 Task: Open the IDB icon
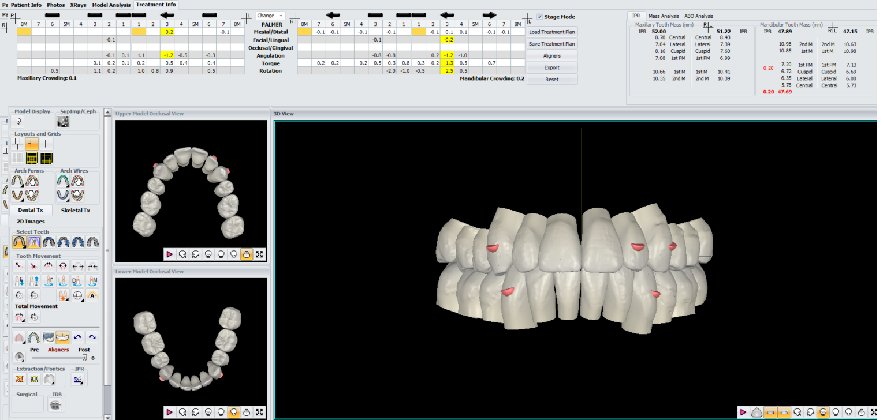pyautogui.click(x=55, y=404)
